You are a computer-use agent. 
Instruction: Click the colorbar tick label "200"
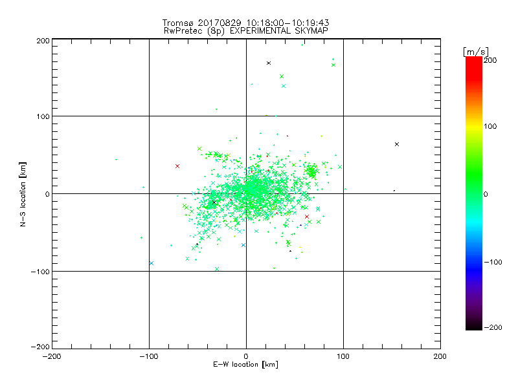[x=490, y=60]
